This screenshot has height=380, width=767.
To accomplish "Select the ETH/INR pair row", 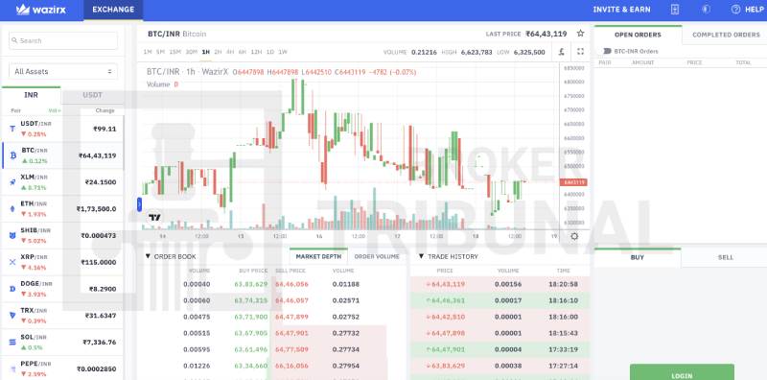I will tap(62, 208).
